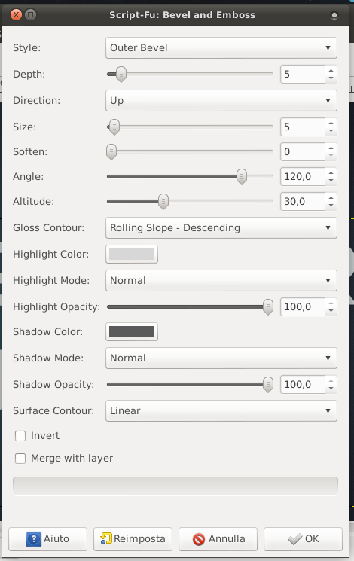Click the Aiuto help button

tap(47, 539)
